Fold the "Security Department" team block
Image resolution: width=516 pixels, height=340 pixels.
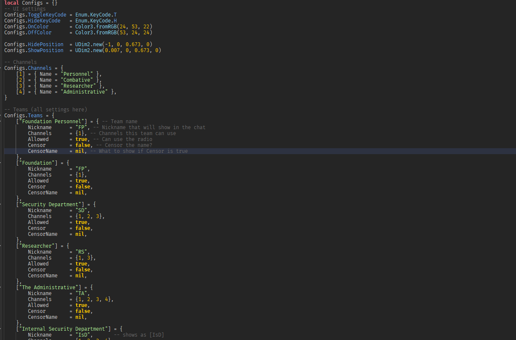coord(1,205)
